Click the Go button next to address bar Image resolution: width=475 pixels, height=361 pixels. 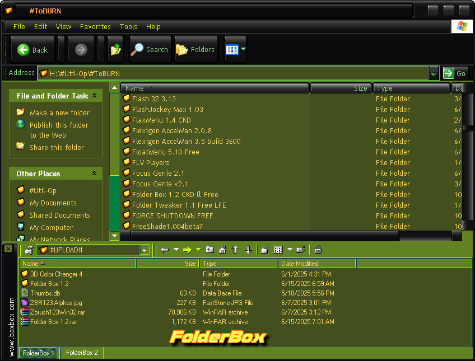(x=455, y=73)
